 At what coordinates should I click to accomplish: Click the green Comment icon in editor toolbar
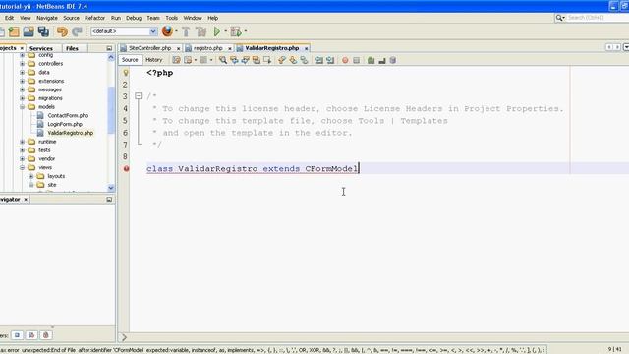point(372,60)
